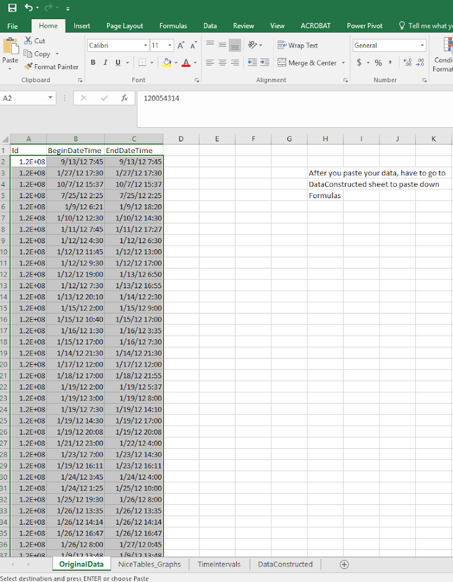This screenshot has height=582, width=453.
Task: Click Increase Font Size icon
Action: click(181, 45)
